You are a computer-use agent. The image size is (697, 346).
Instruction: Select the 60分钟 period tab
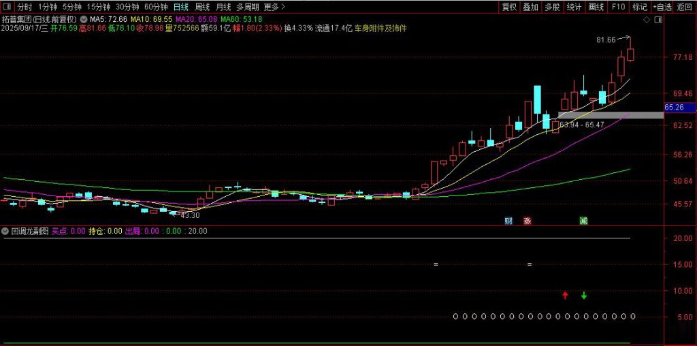[x=156, y=7]
